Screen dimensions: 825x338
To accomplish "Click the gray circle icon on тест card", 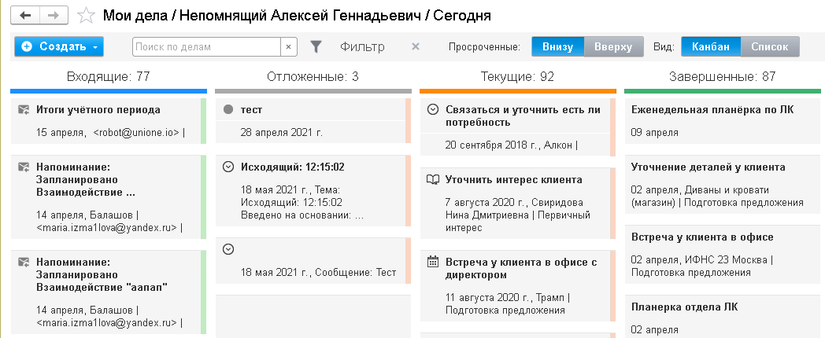I will [x=228, y=110].
